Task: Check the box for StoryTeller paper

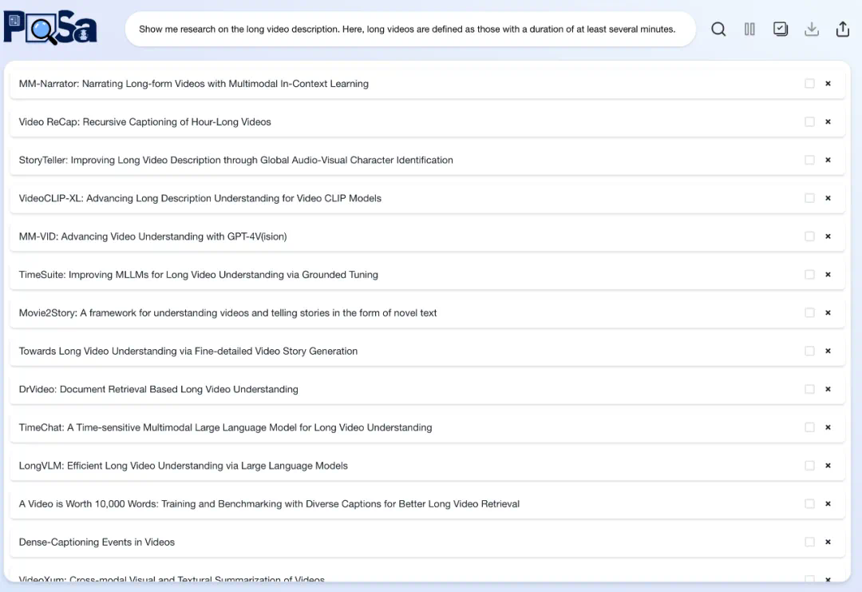Action: (x=809, y=161)
